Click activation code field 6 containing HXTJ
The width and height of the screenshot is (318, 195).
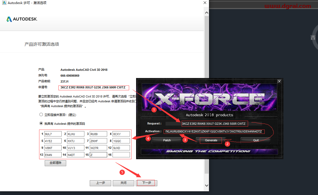click(76, 141)
